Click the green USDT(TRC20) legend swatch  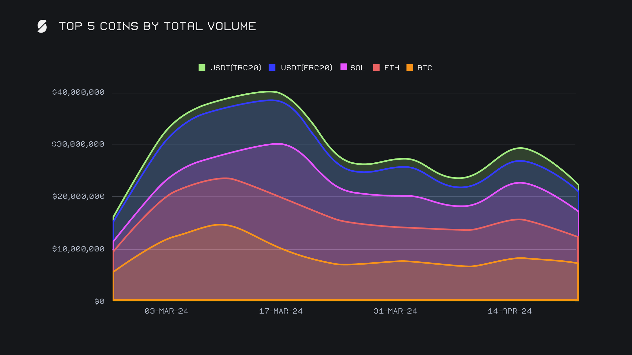point(202,67)
